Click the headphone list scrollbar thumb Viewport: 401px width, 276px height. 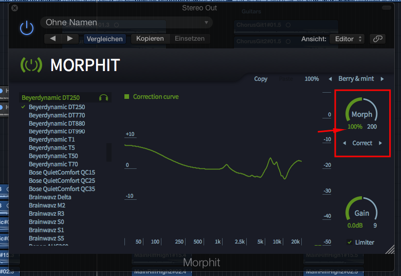[109, 152]
